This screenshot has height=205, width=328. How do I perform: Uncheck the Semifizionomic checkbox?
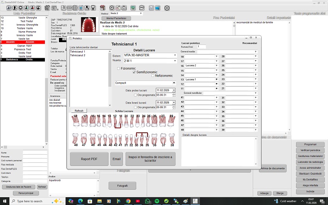[134, 72]
